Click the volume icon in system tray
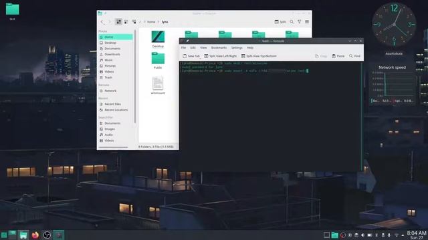428x240 pixels. (362, 235)
